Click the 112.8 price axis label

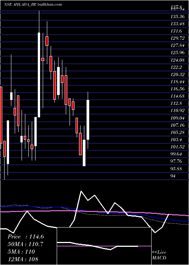(176, 103)
